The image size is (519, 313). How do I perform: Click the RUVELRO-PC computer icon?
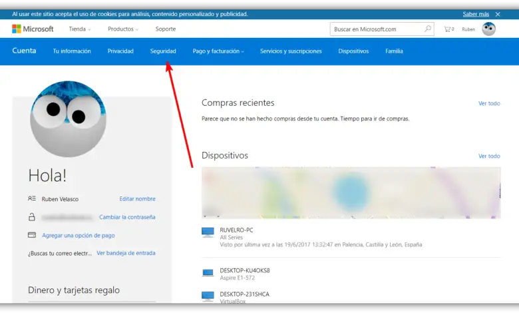click(x=208, y=232)
